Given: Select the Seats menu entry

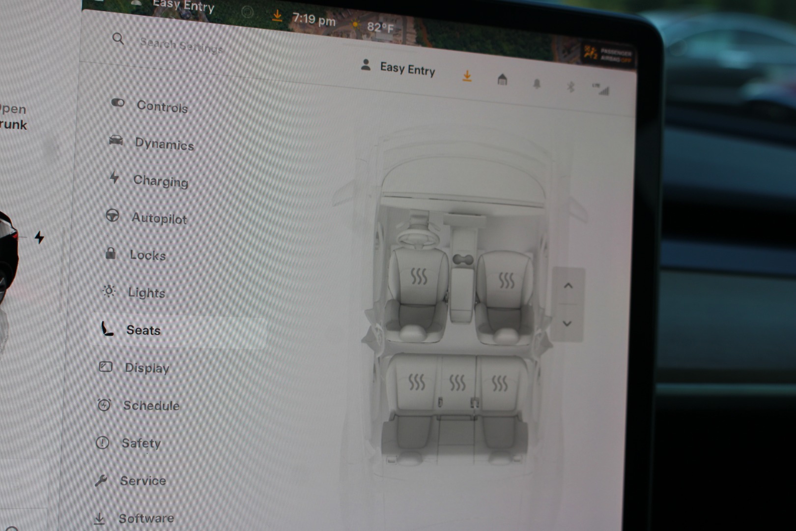Looking at the screenshot, I should (143, 330).
